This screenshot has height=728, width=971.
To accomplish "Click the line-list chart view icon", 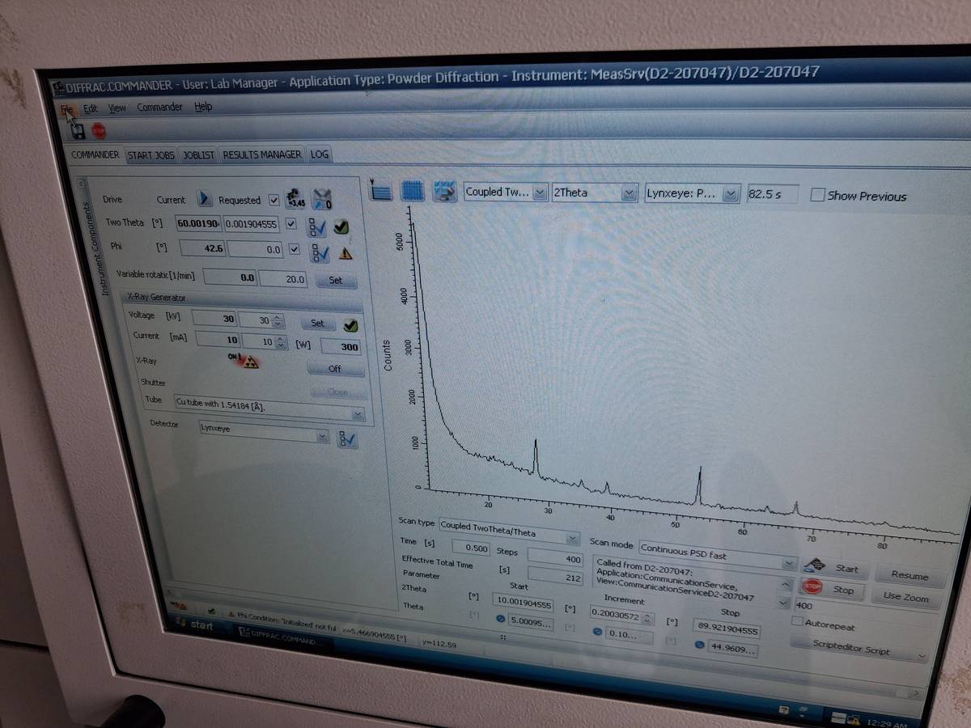I will [x=380, y=191].
